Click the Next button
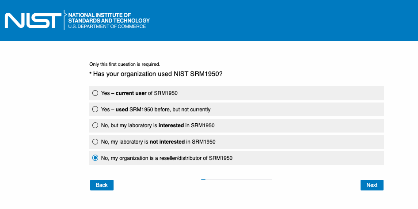418x209 pixels. click(372, 185)
